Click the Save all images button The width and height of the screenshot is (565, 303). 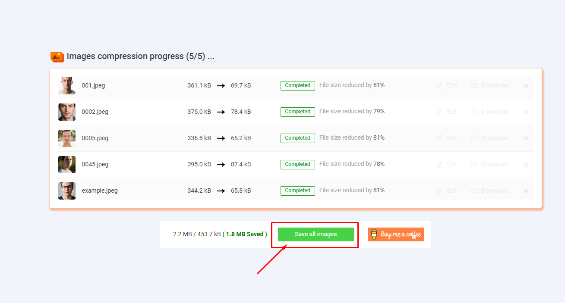tap(316, 234)
